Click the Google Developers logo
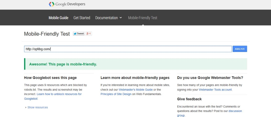271x117 pixels. coord(67,4)
